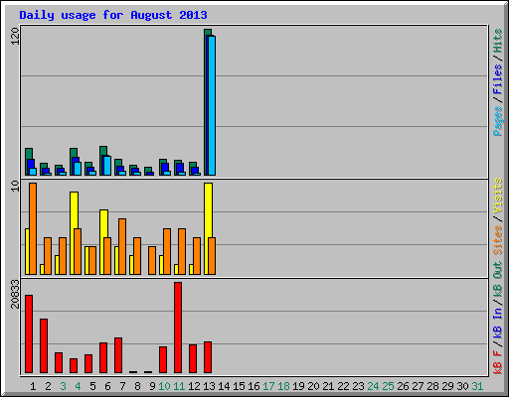Click day 8 on the x-axis
509x397 pixels.
pyautogui.click(x=137, y=386)
